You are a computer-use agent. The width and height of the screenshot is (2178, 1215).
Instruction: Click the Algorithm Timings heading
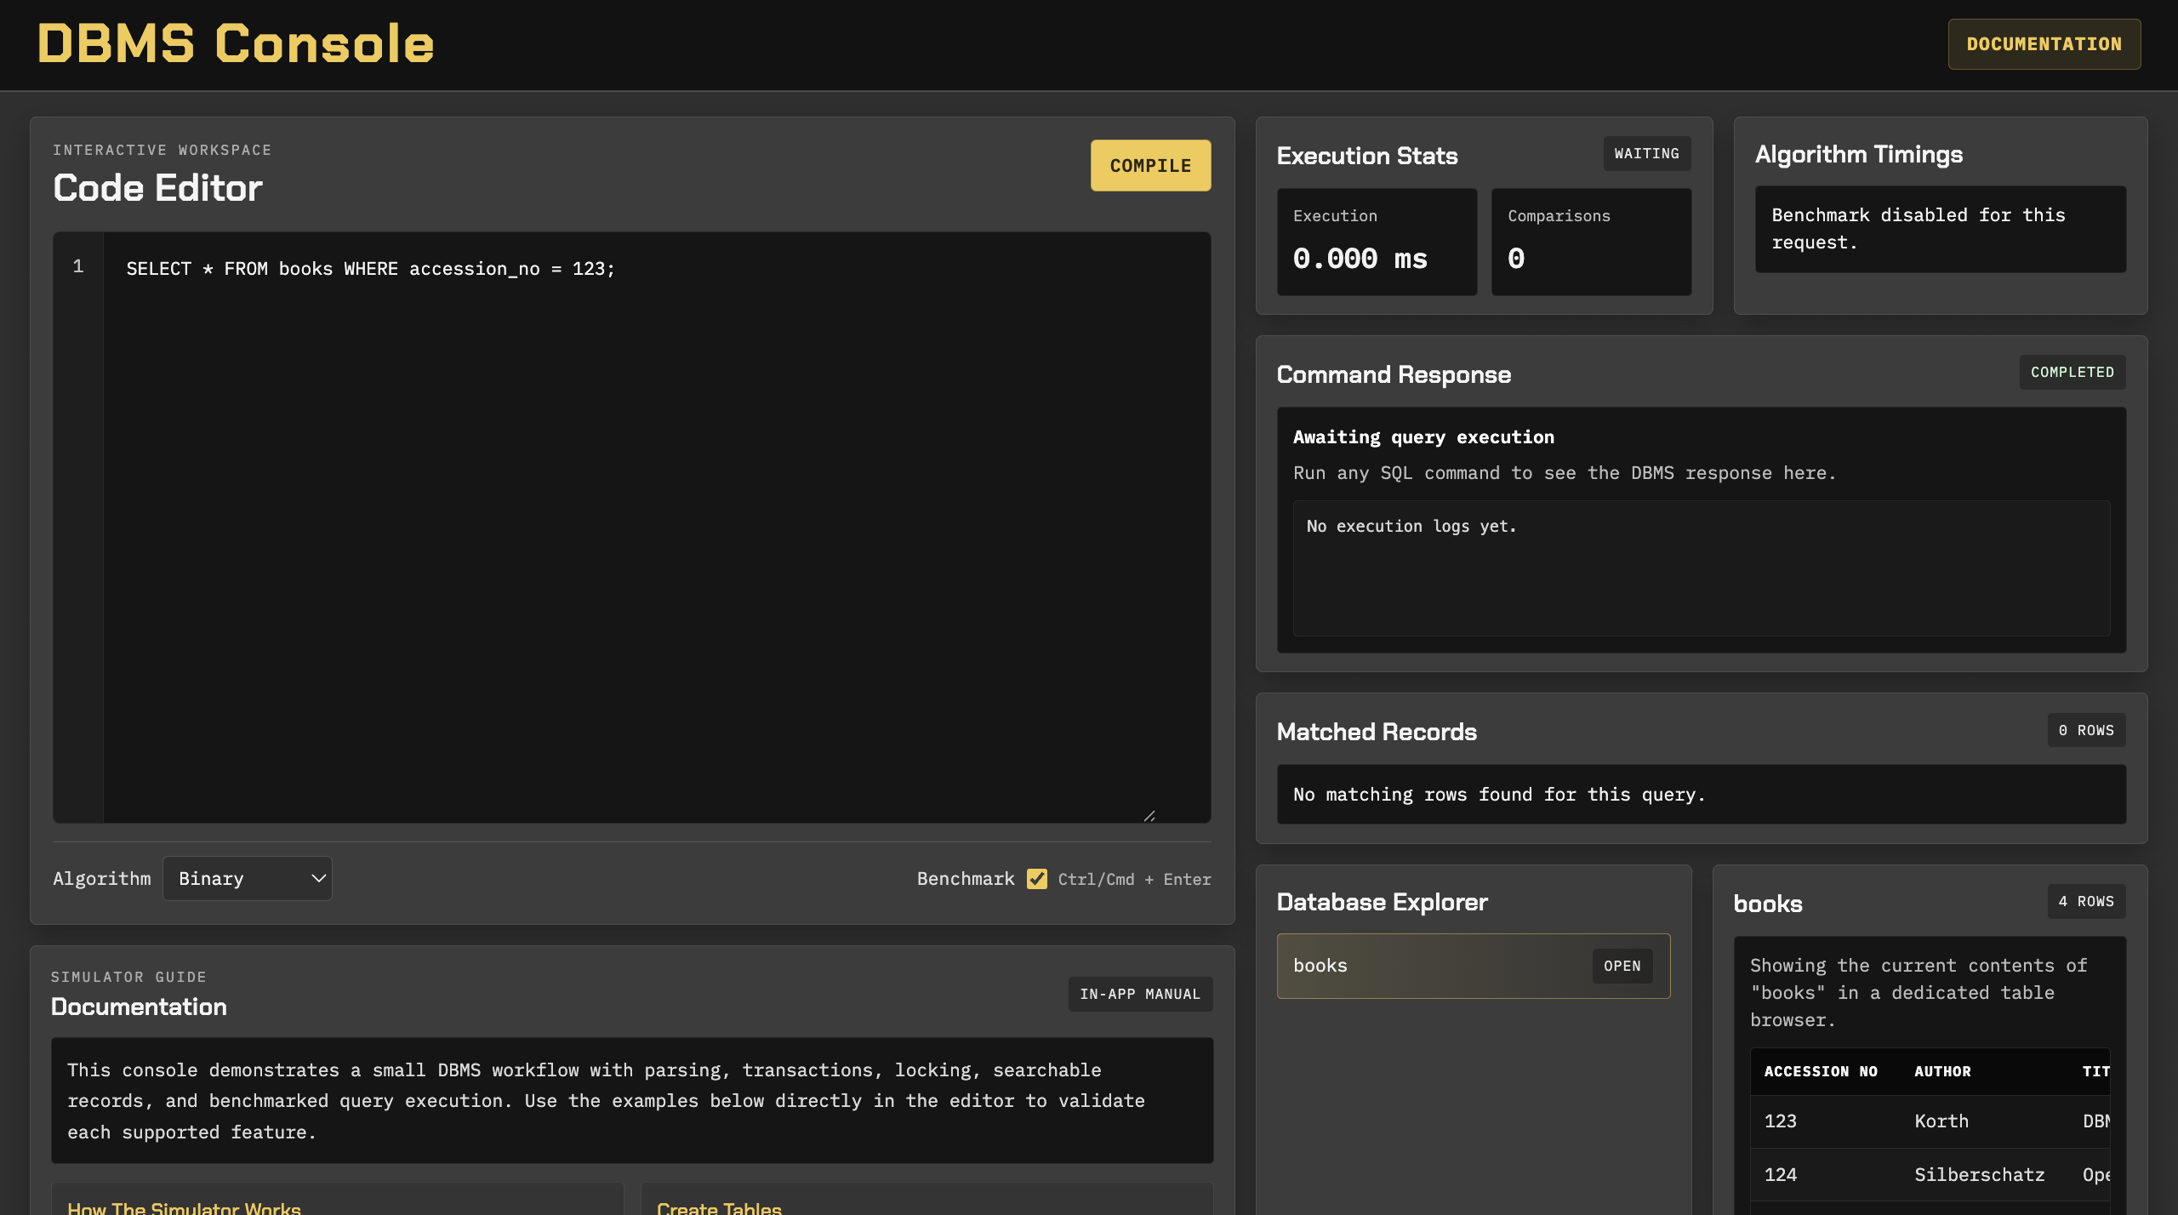click(x=1858, y=154)
